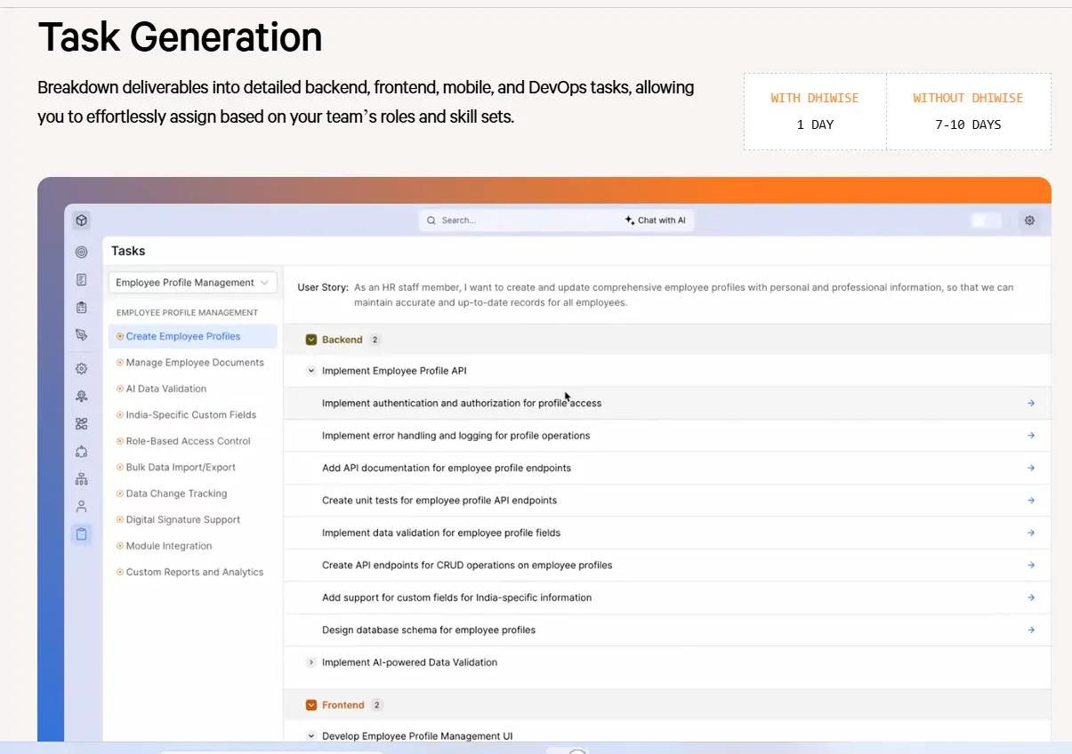Click Chat with AI button

click(x=656, y=221)
